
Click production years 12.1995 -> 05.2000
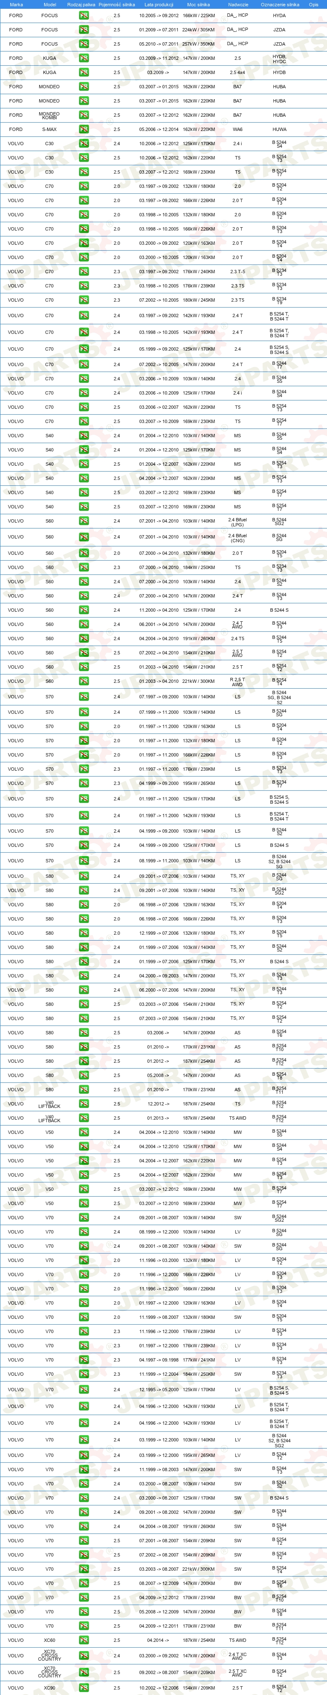pyautogui.click(x=158, y=1390)
